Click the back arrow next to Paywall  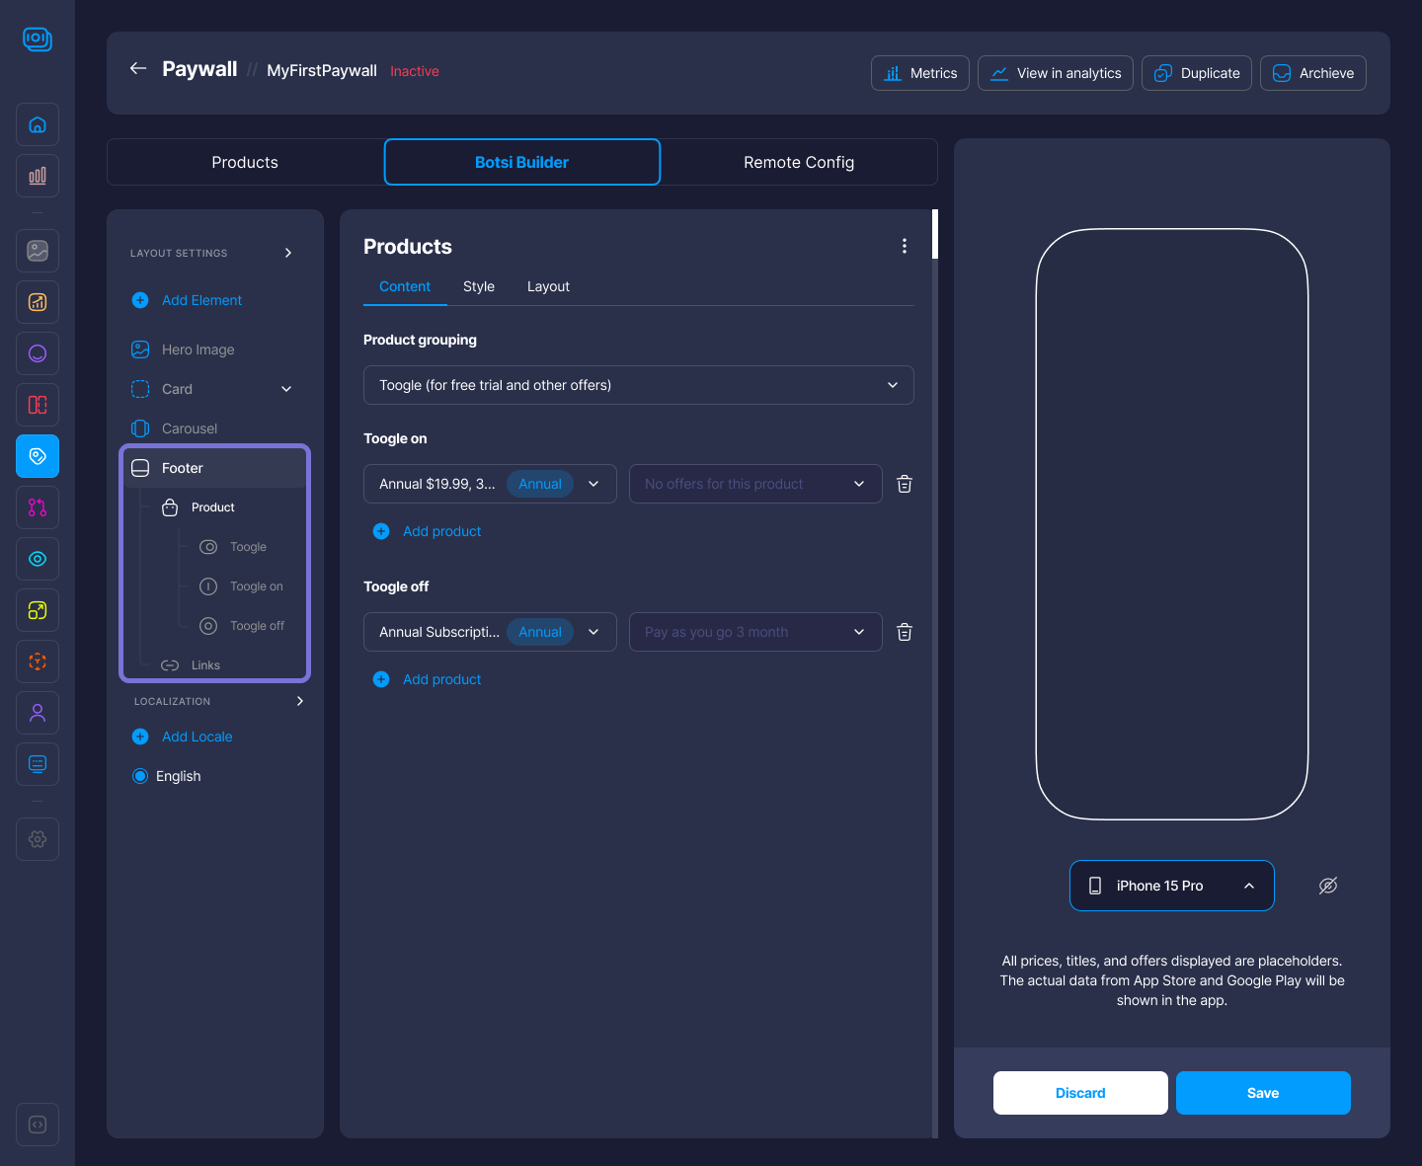click(x=138, y=68)
